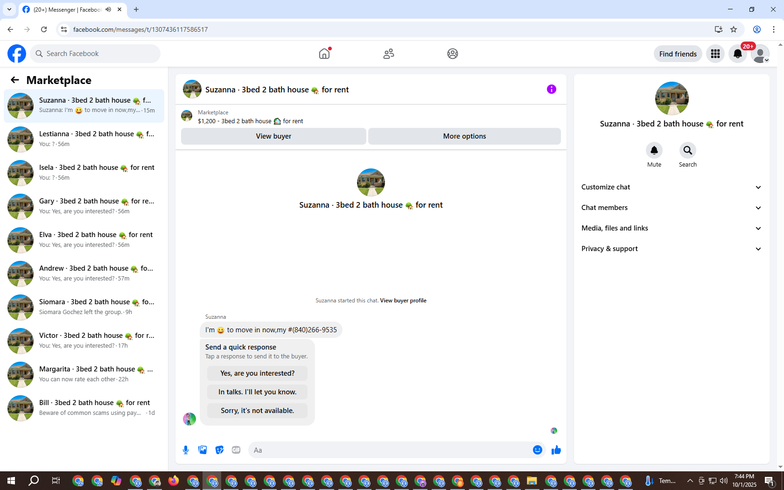Click the listing thumbnail in chat header

coord(192,89)
